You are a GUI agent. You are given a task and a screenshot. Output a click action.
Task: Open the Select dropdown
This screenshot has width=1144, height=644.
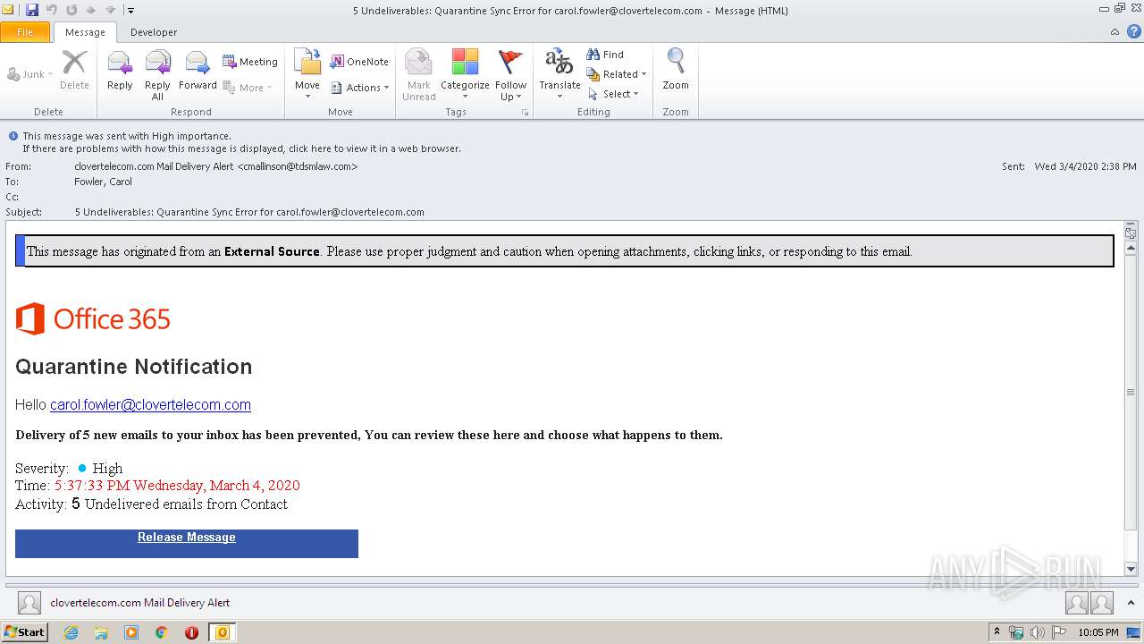point(613,94)
